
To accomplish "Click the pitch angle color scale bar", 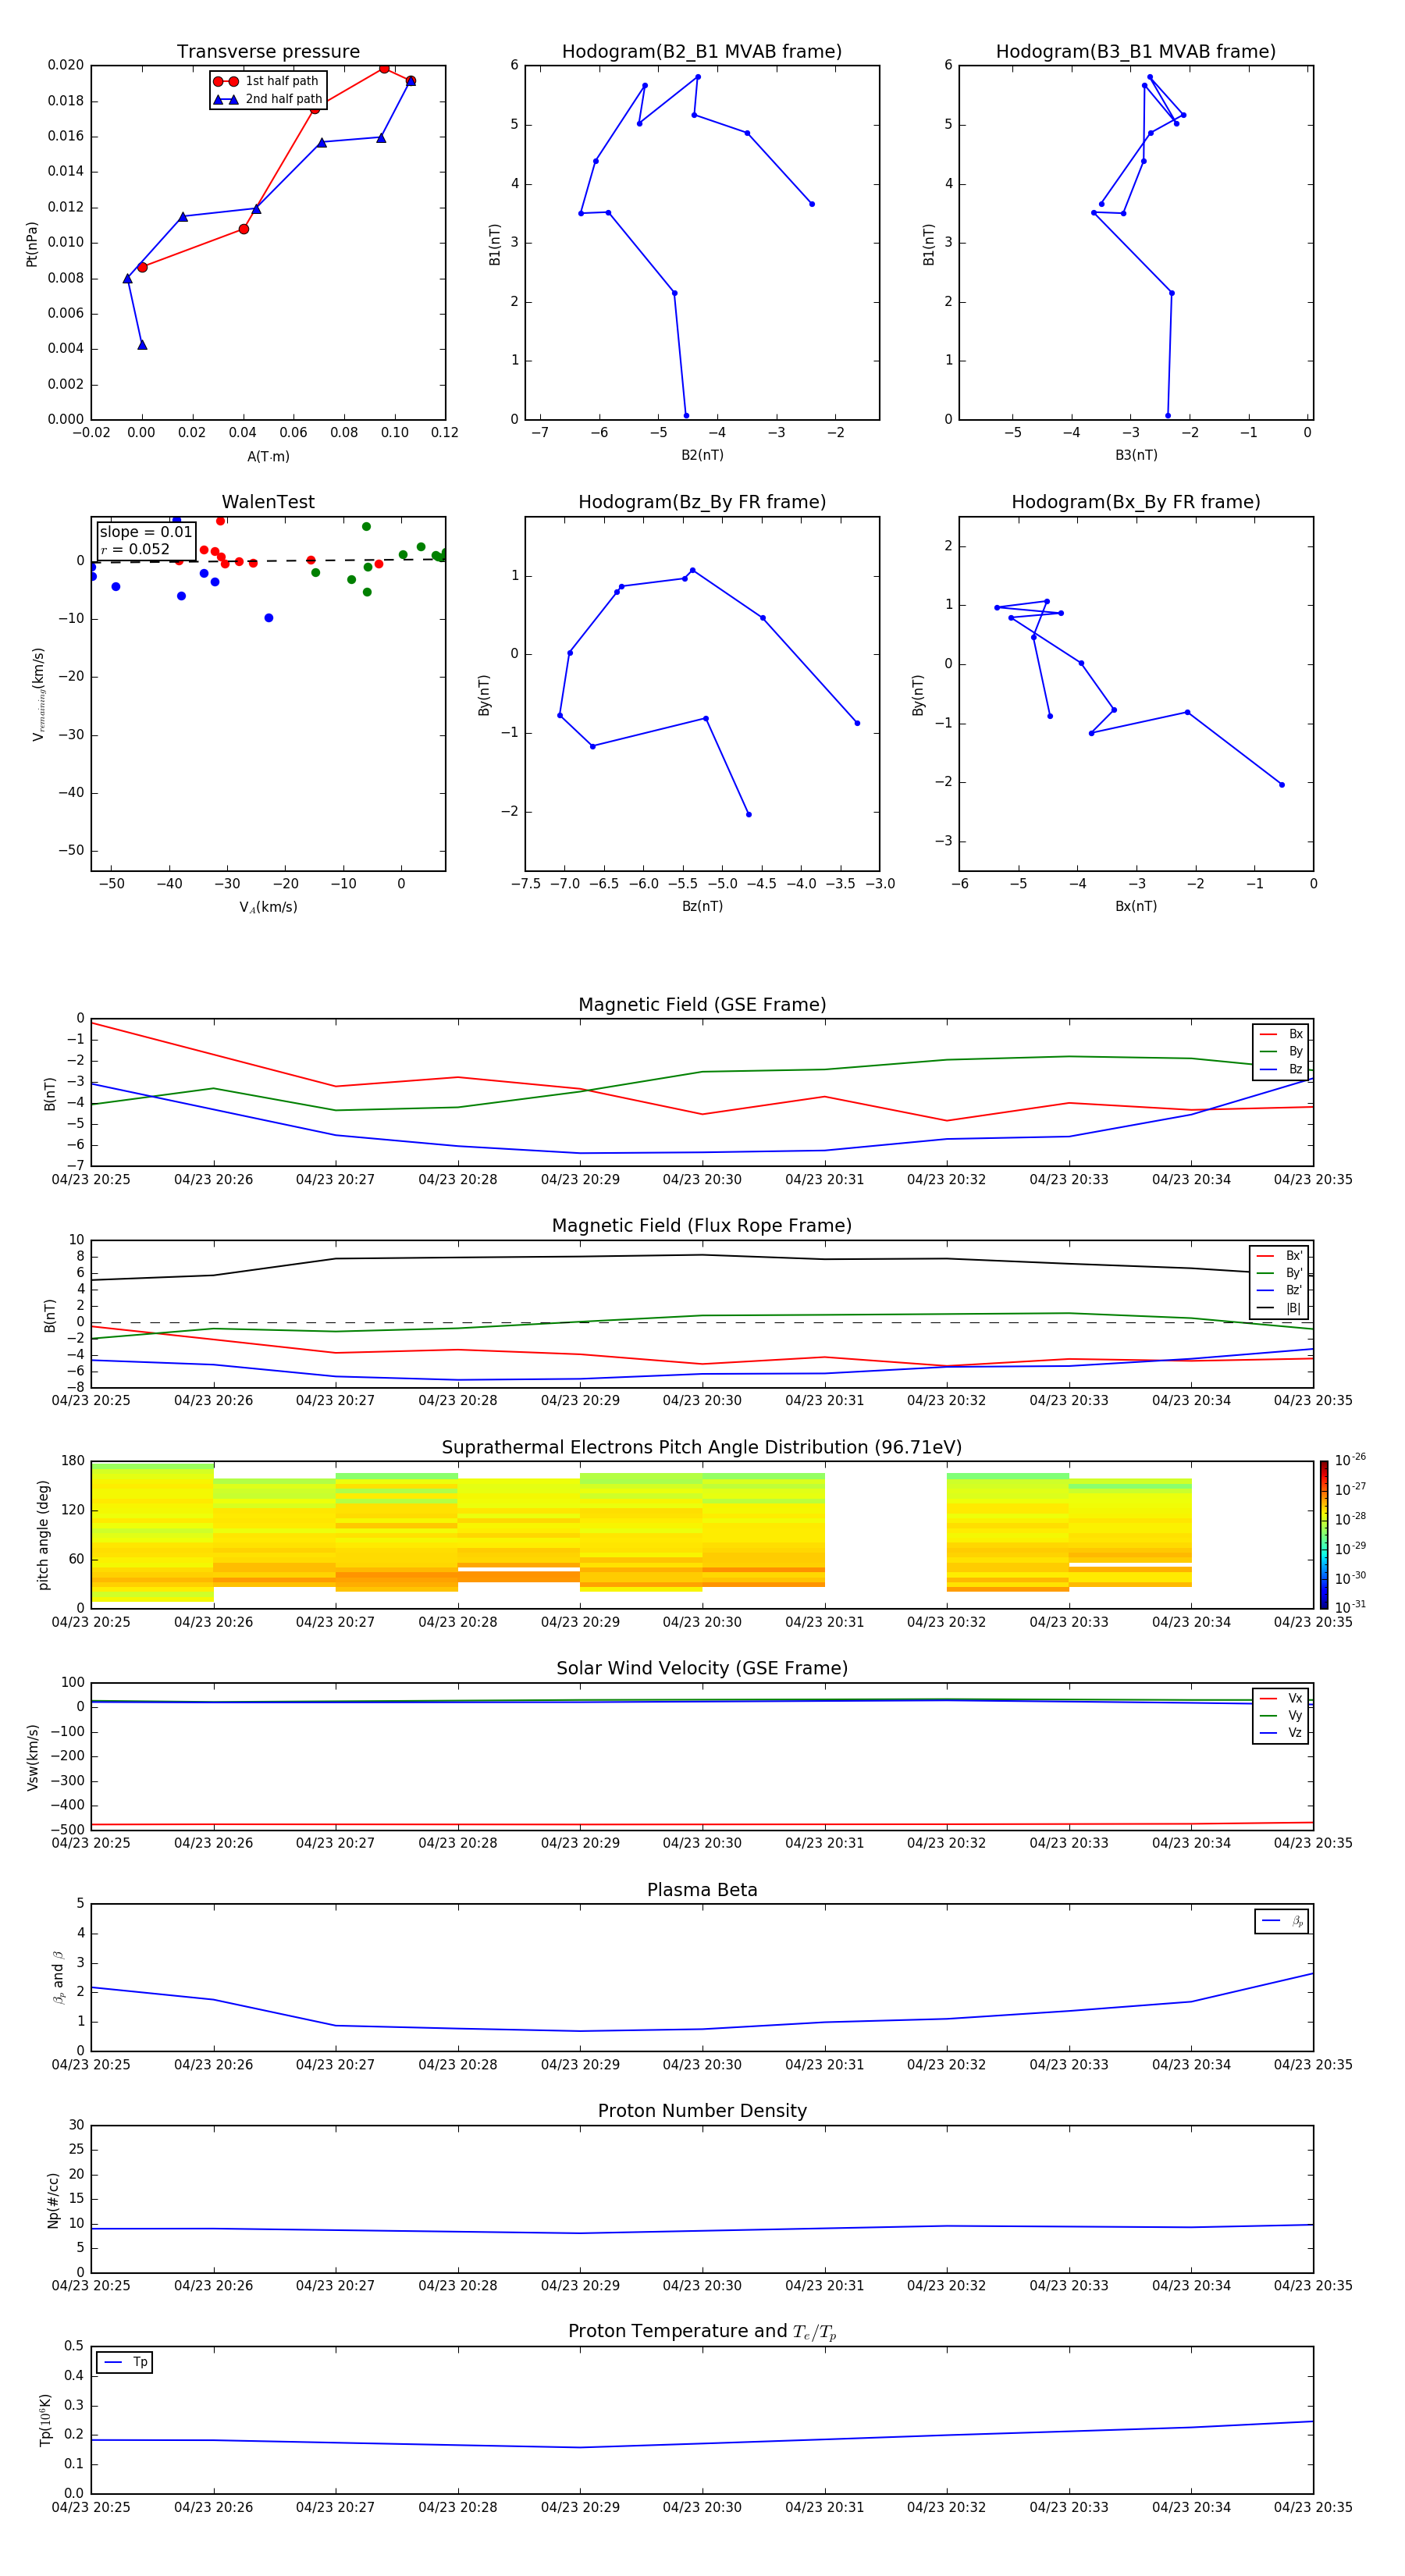I will pyautogui.click(x=1324, y=1535).
